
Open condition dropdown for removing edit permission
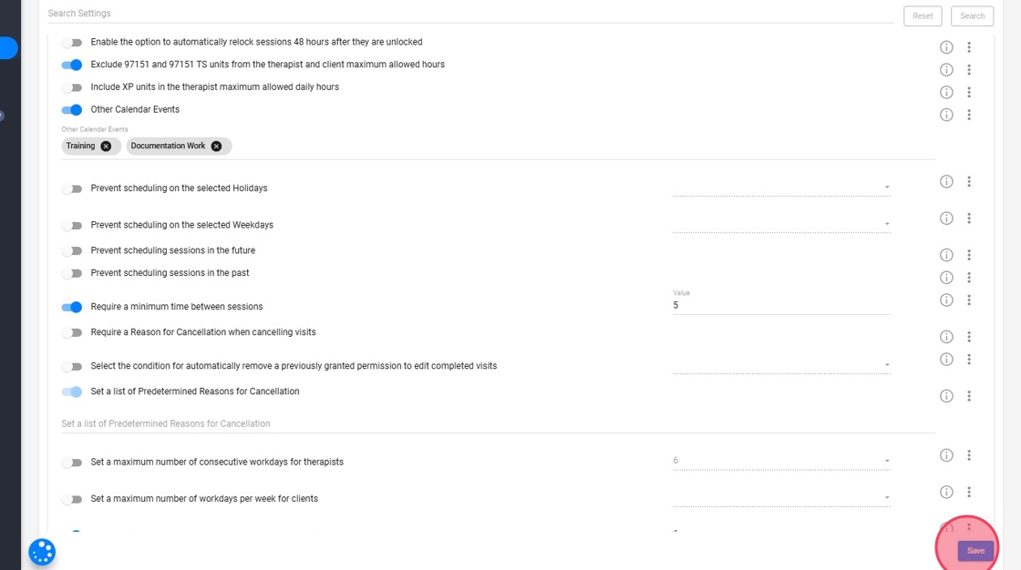(x=781, y=365)
